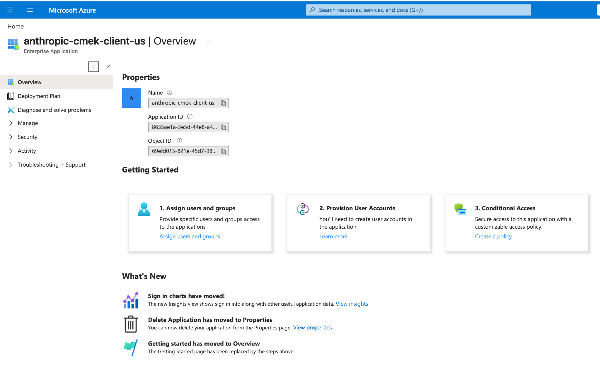Click 'Delete Application has moved to Properties' heading
600x366 pixels.
210,320
